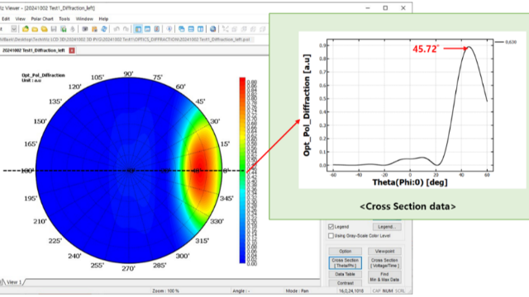529x297 pixels.
Task: Click the blue info pin toolbar icon
Action: [x=169, y=29]
